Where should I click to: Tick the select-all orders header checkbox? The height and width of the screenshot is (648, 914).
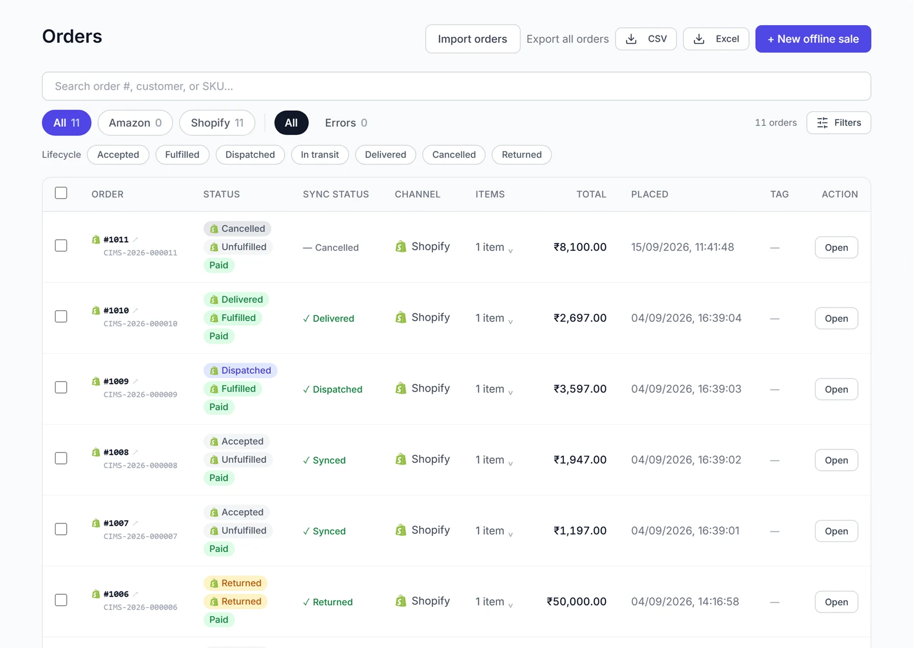click(61, 193)
